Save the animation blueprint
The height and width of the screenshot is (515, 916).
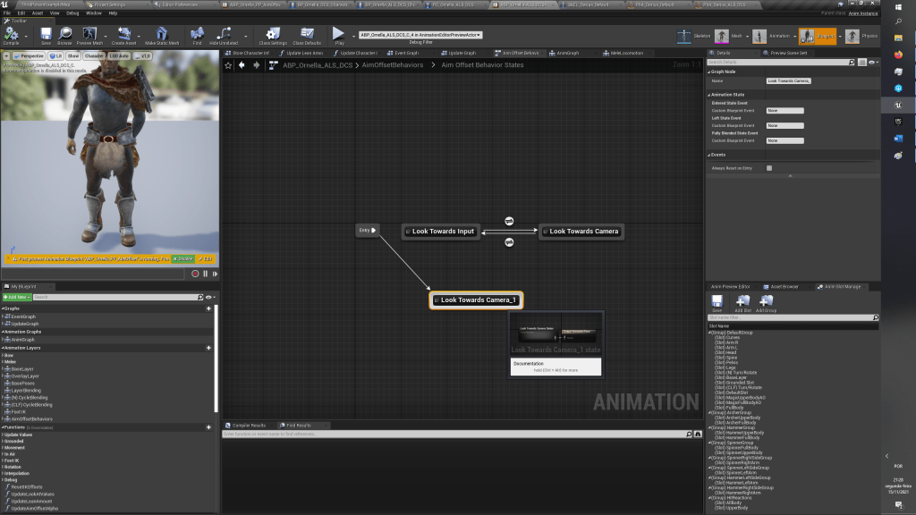46,35
